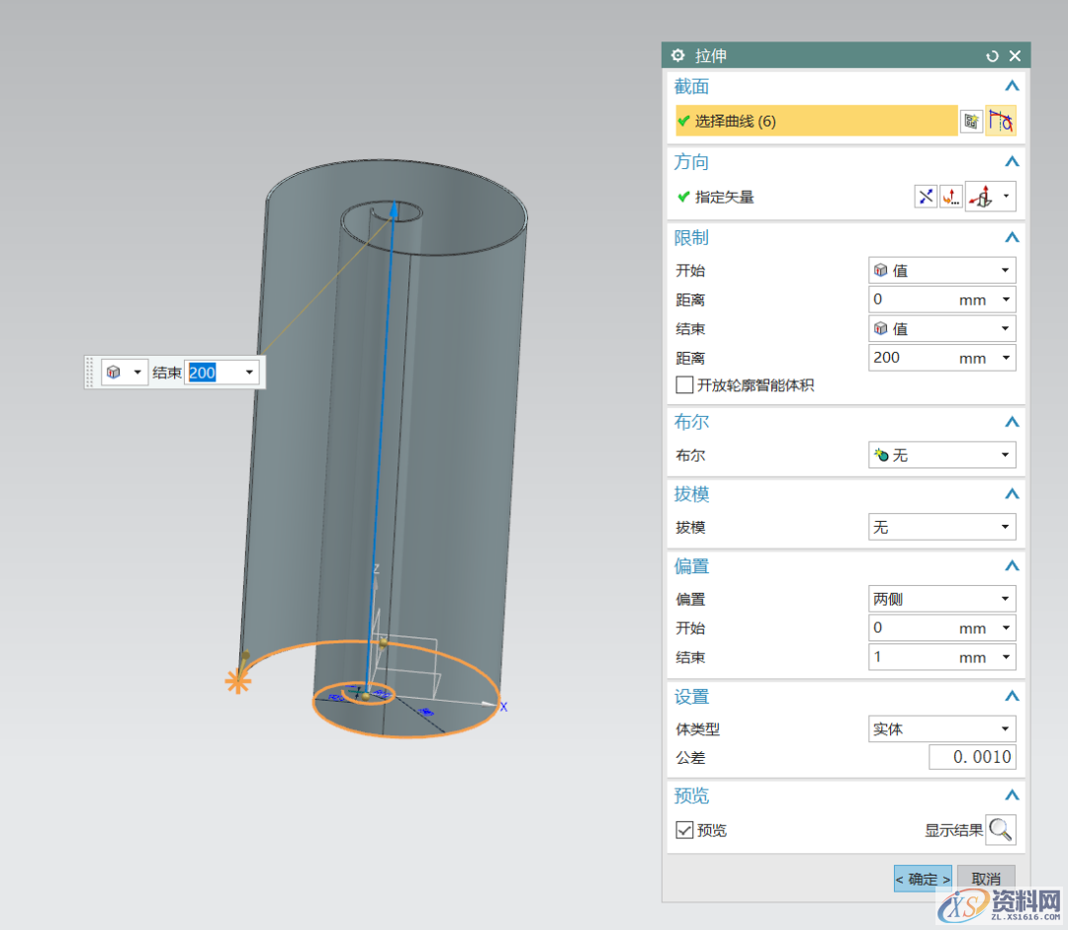Open the 拔模 dropdown set to 无
This screenshot has height=930, width=1068.
941,528
